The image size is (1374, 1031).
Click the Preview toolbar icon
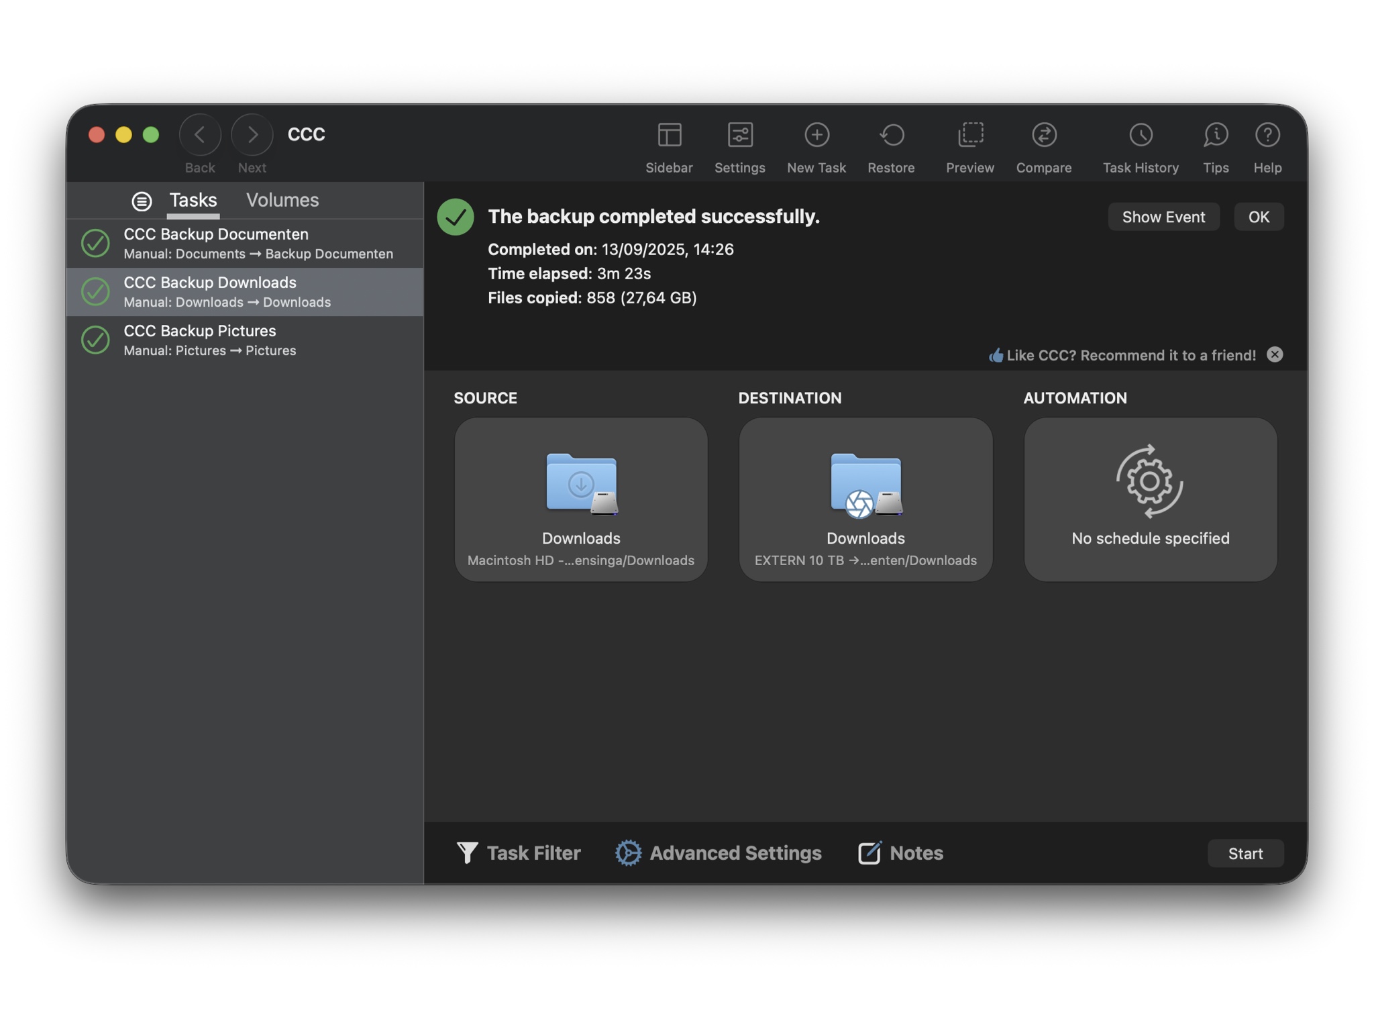[x=970, y=135]
